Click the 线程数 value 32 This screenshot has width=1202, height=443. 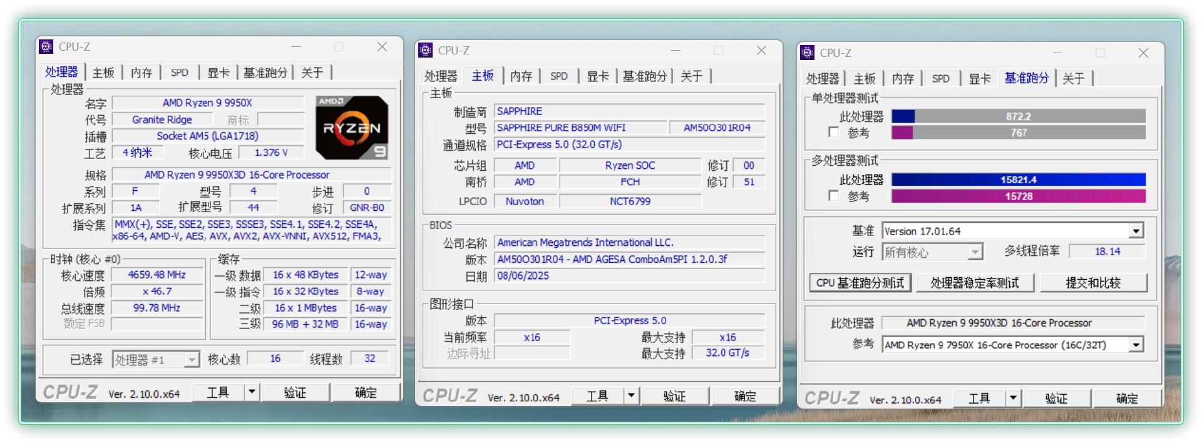click(370, 359)
